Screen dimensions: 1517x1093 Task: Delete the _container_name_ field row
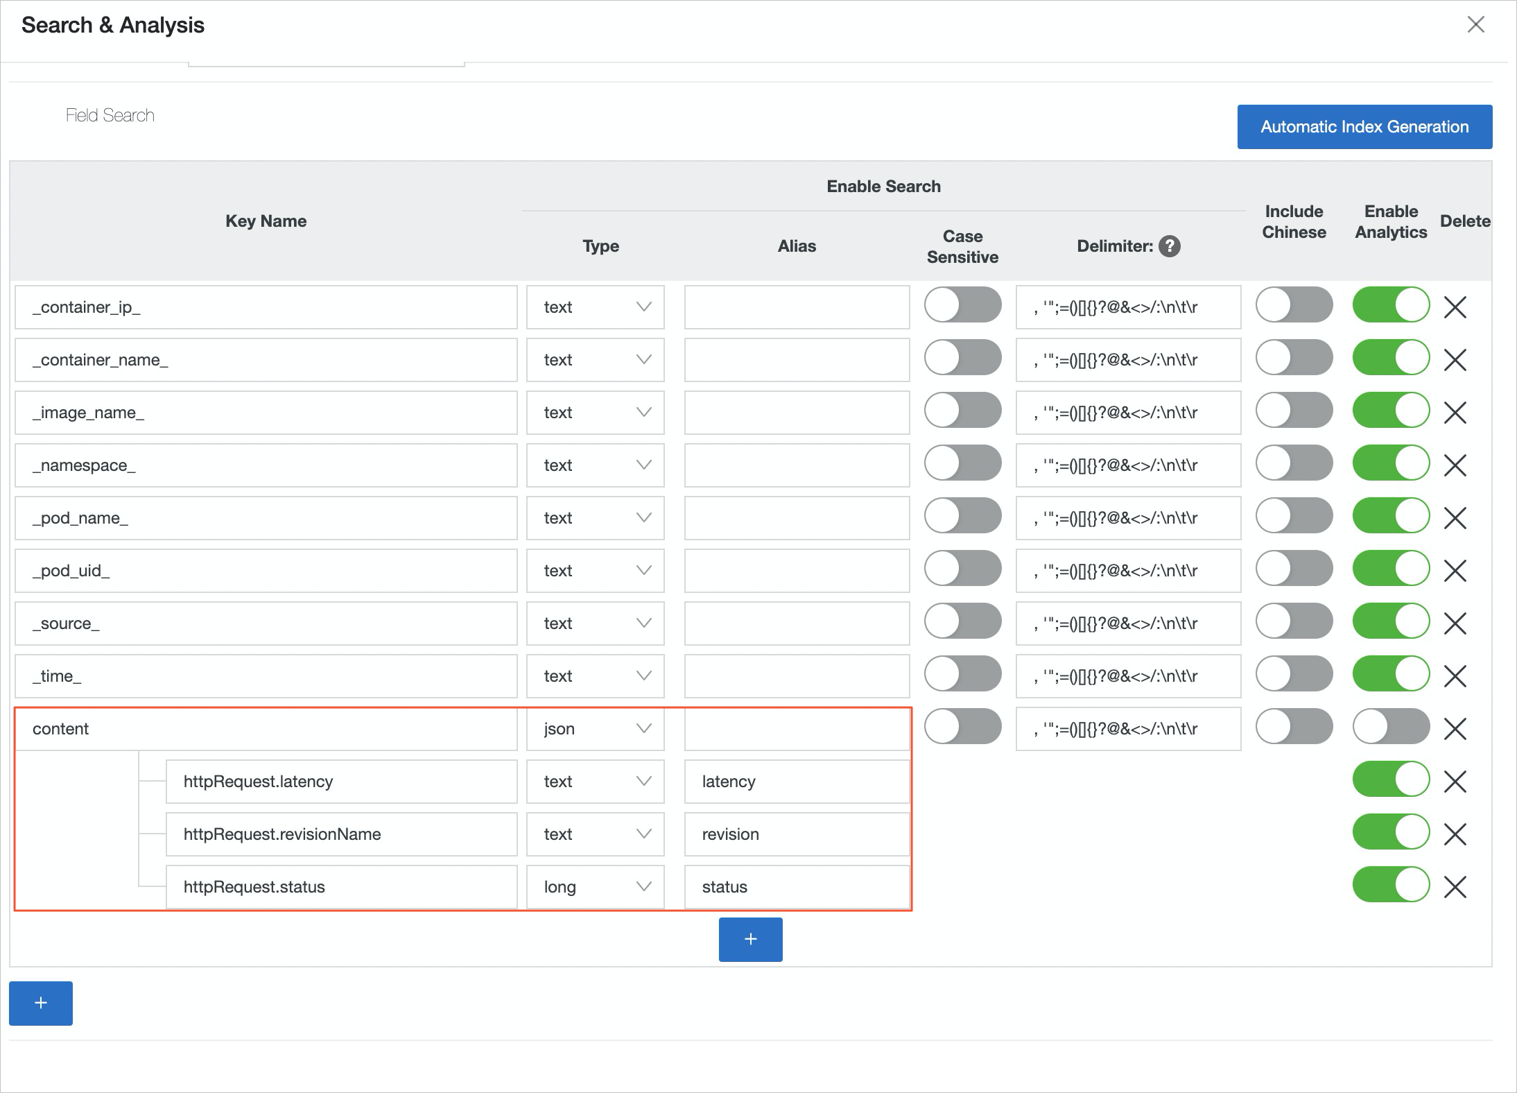1455,359
